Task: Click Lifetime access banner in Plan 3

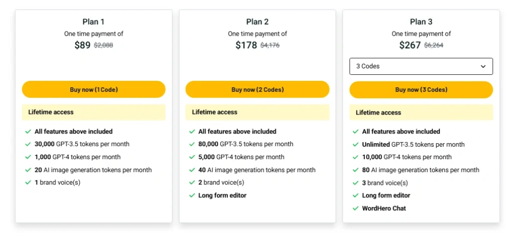Action: [421, 112]
